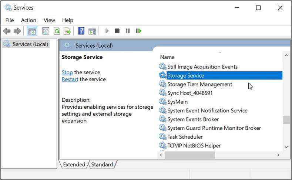Viewport: 292px width, 180px height.
Task: Click the Services title bar gear icon
Action: [8, 7]
